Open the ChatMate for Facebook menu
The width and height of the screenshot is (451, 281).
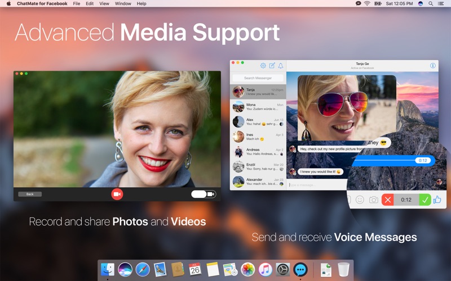(42, 3)
